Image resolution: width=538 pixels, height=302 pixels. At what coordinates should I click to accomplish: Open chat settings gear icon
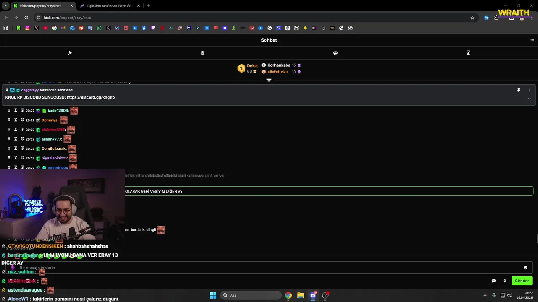pyautogui.click(x=505, y=281)
